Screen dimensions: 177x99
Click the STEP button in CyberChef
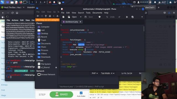tap(42, 95)
